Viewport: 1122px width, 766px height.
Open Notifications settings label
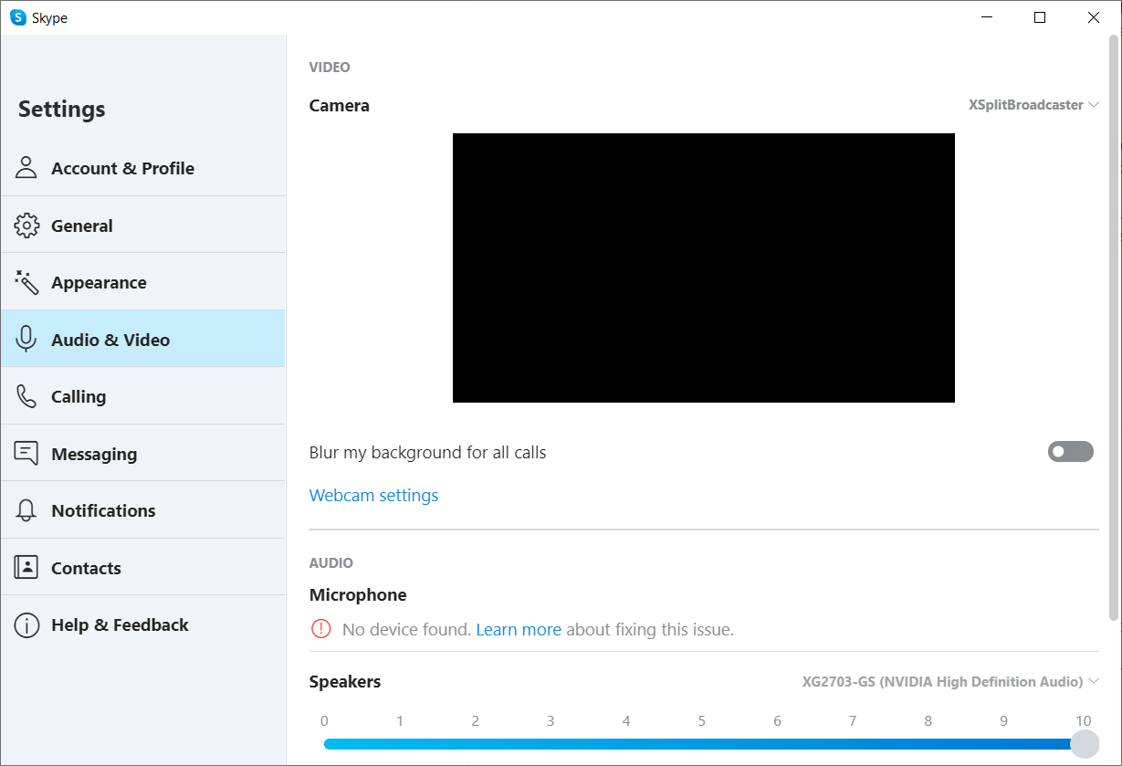click(x=103, y=510)
